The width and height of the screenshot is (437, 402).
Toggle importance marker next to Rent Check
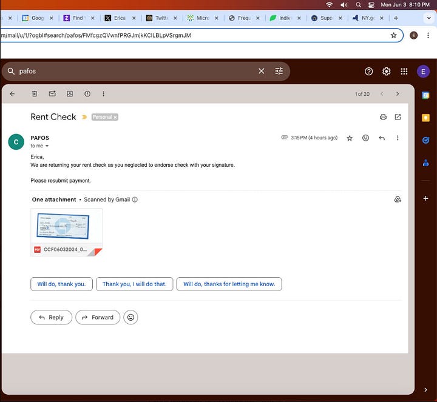84,117
